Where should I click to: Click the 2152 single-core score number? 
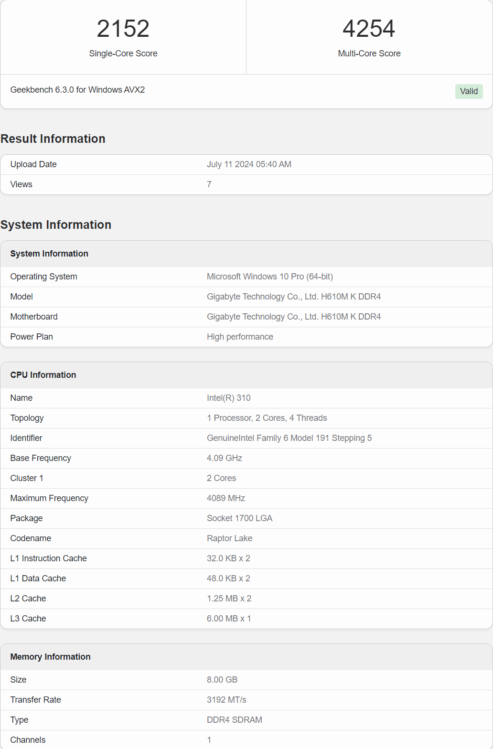[x=123, y=29]
